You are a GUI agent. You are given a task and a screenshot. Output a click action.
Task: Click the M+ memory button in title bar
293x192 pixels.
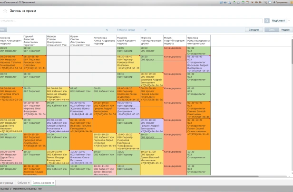coord(256,2)
